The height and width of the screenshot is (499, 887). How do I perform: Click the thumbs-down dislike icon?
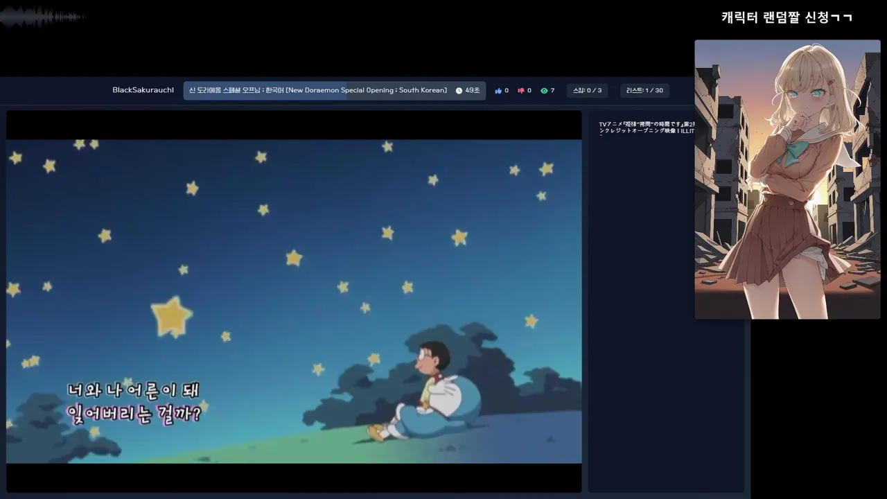pos(520,91)
